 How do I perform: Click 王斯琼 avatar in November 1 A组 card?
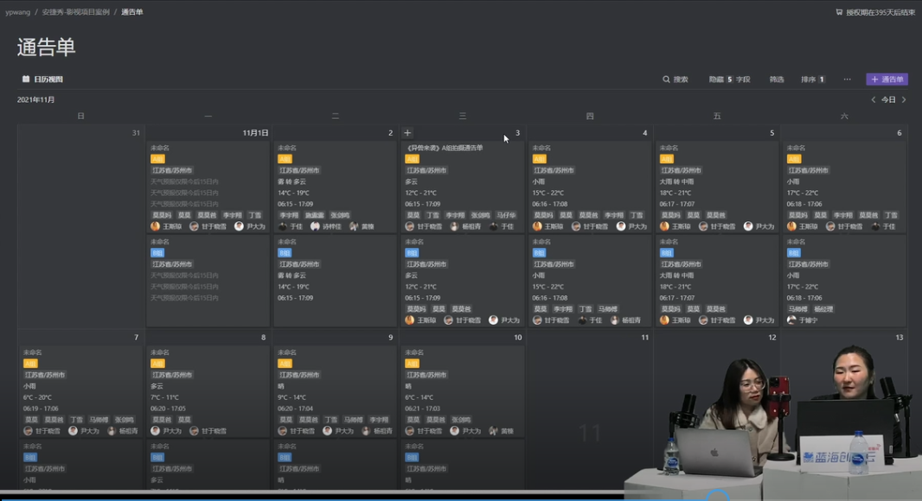point(155,226)
